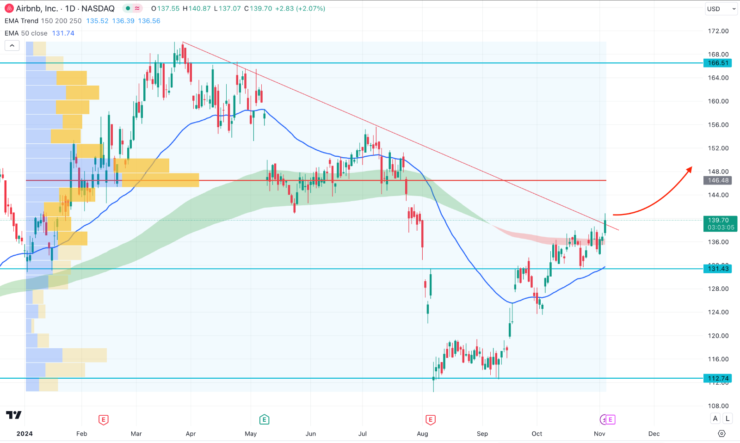
Task: Click the 112.74 price level label
Action: [718, 378]
